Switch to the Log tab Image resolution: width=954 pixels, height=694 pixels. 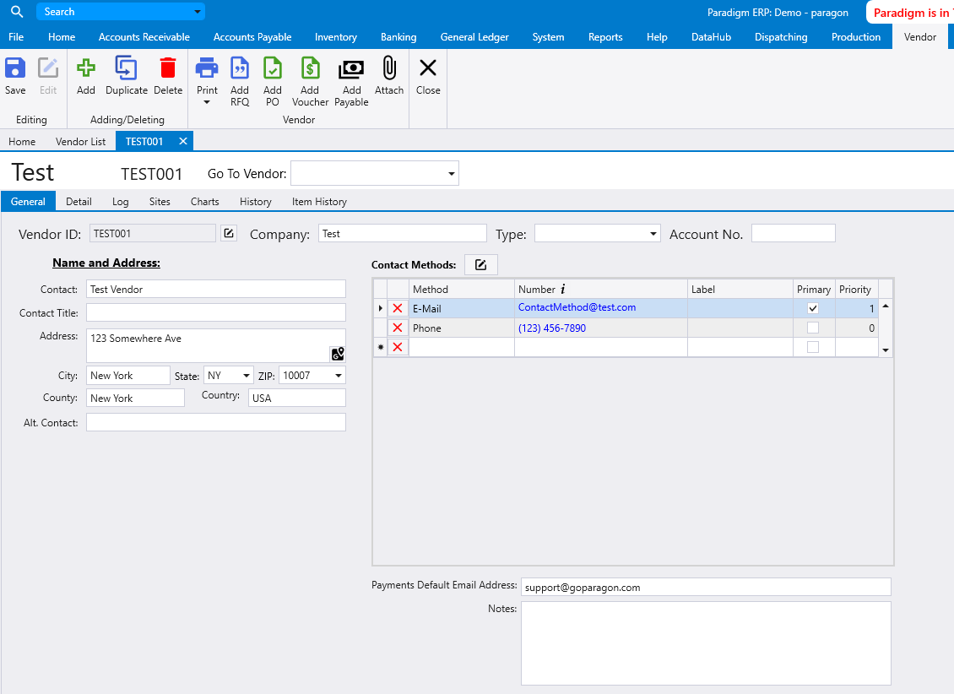(x=121, y=201)
